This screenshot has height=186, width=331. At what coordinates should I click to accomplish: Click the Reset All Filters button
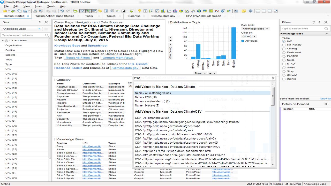[78, 58]
